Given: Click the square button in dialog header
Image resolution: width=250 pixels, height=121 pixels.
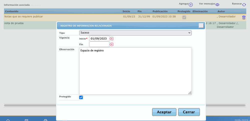Looking at the screenshot, I should (x=201, y=25).
